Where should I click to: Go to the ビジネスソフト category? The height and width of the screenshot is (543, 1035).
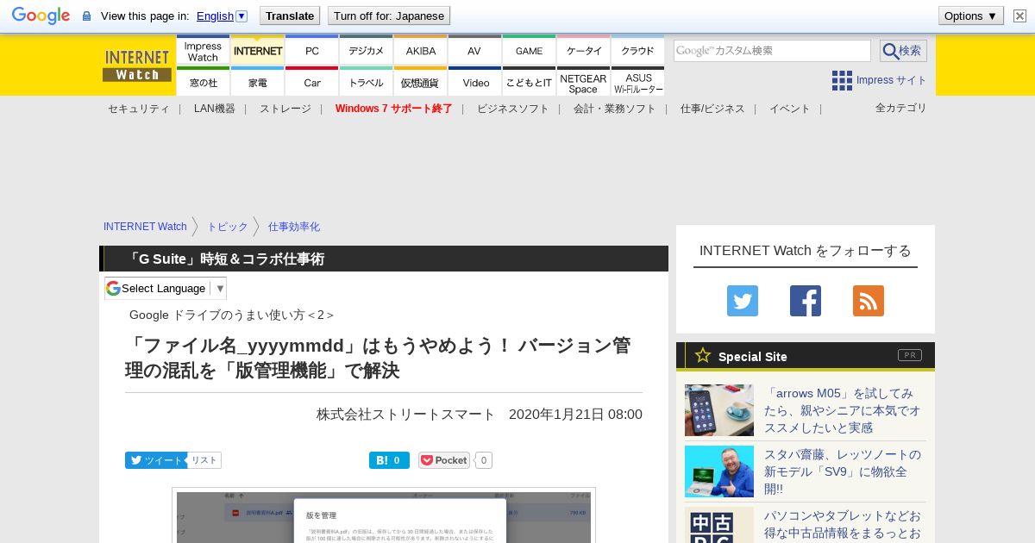click(x=512, y=109)
